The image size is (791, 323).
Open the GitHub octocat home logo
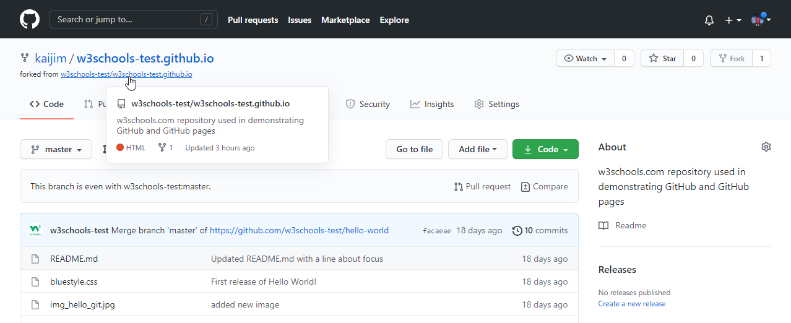[x=30, y=19]
